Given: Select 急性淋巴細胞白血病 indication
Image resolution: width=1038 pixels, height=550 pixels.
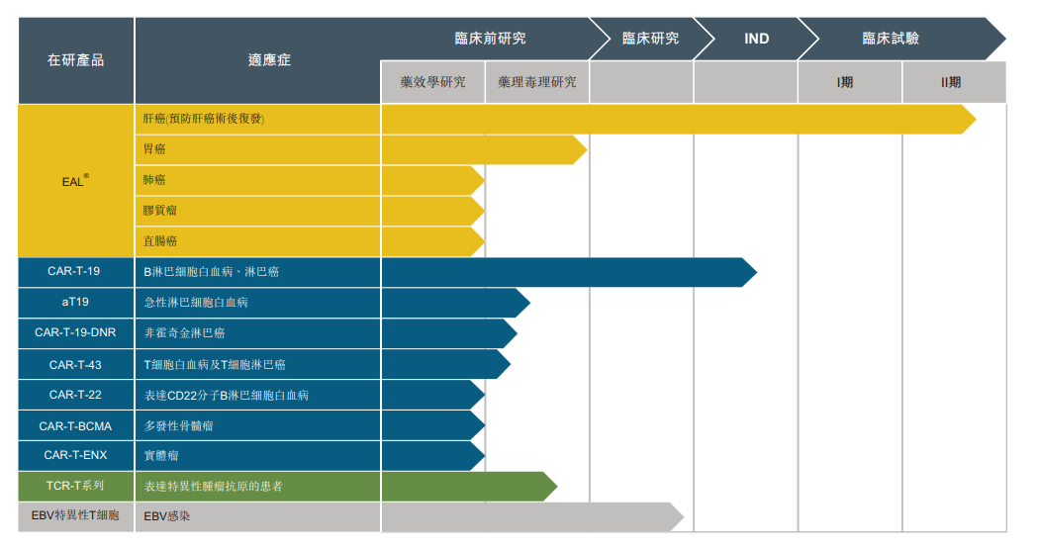Looking at the screenshot, I should 257,303.
